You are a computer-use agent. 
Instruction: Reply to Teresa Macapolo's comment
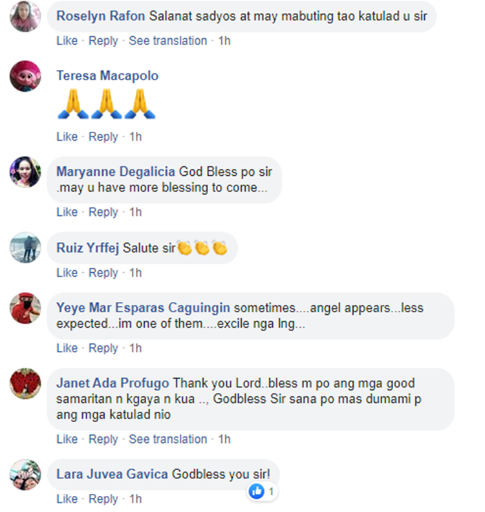[103, 136]
